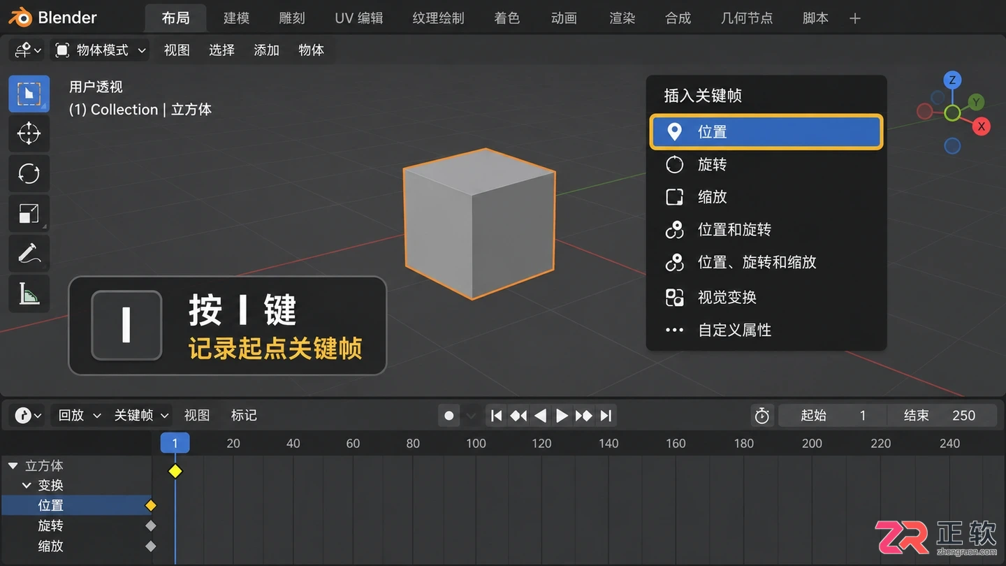Open the timeline 视图 menu
This screenshot has width=1006, height=566.
(x=197, y=415)
